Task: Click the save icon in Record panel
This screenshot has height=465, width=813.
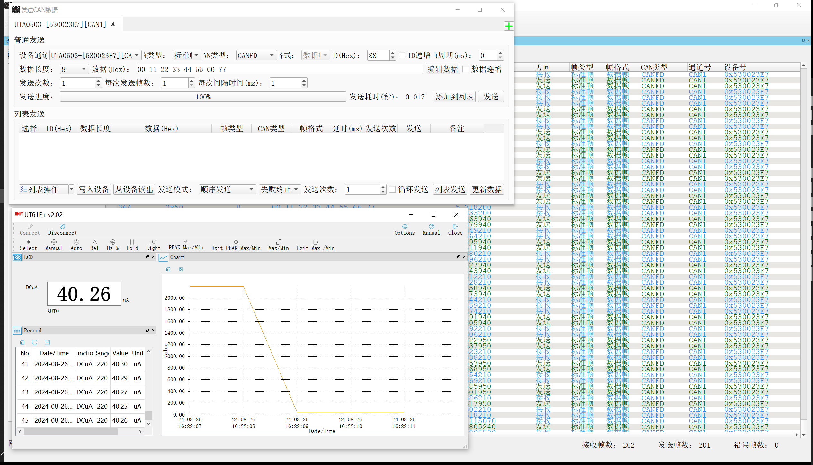Action: [47, 342]
